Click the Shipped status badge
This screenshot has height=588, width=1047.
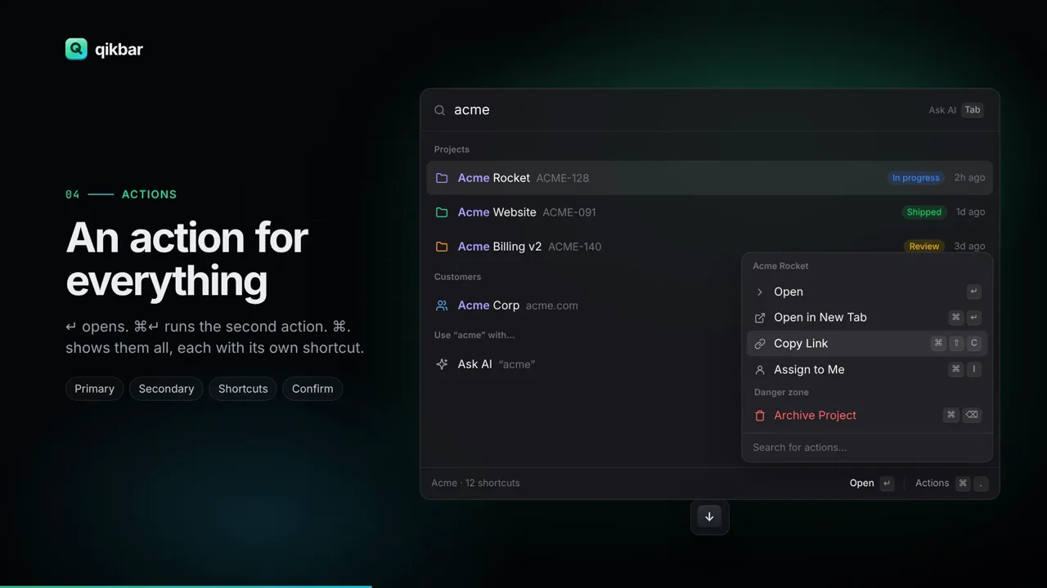[924, 212]
